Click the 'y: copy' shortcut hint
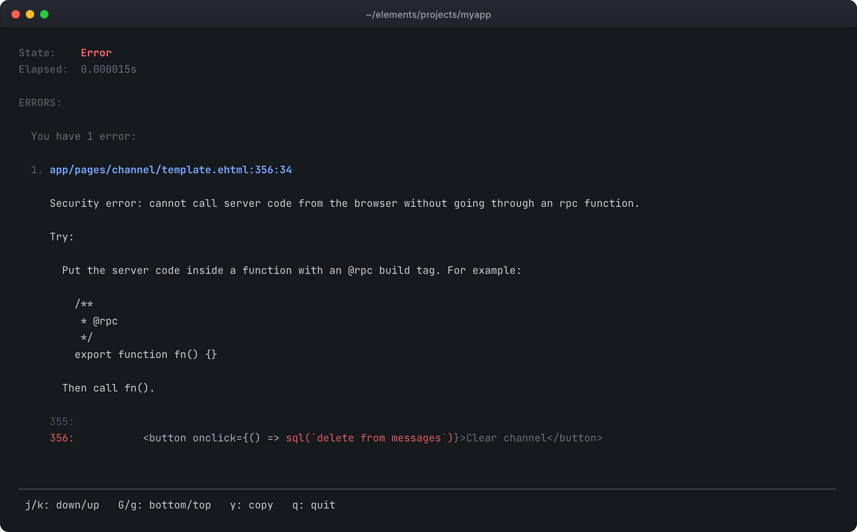 (x=251, y=505)
